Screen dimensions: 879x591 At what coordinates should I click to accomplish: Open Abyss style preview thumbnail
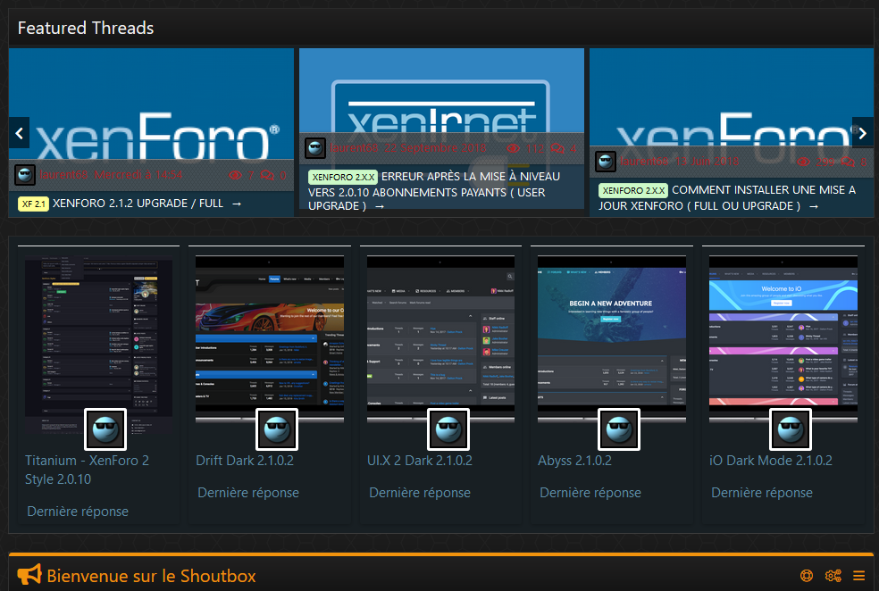(612, 338)
